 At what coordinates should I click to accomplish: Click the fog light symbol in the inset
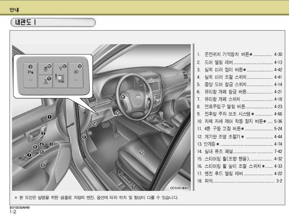[x=76, y=72]
